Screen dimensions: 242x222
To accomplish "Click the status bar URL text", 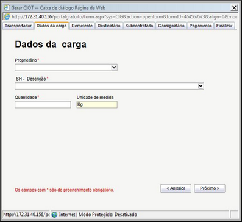I will pyautogui.click(x=26, y=215).
